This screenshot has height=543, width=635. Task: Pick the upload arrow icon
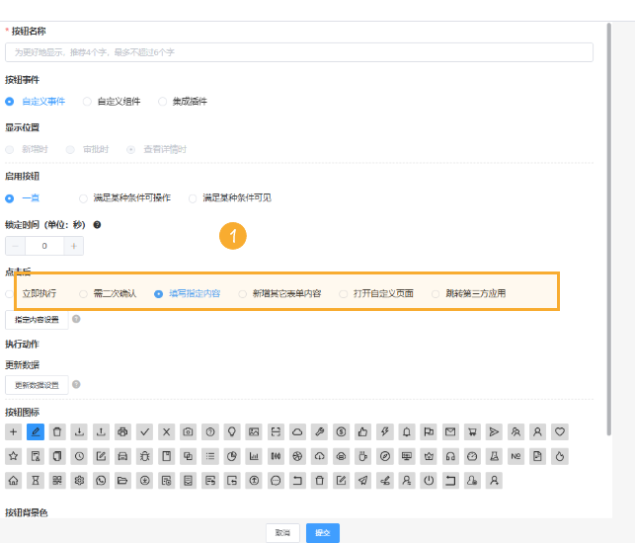(x=102, y=432)
